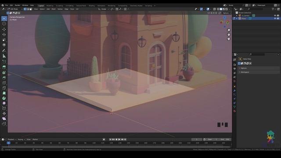Image resolution: width=281 pixels, height=158 pixels.
Task: Click the pan view hand icon
Action: pyautogui.click(x=229, y=34)
